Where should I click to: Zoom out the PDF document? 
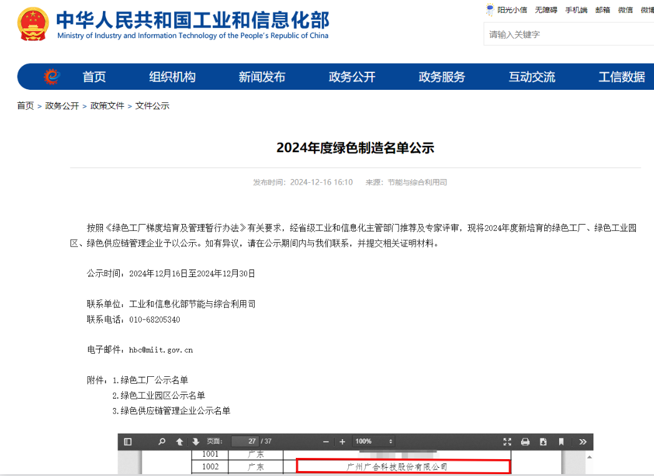(x=326, y=442)
